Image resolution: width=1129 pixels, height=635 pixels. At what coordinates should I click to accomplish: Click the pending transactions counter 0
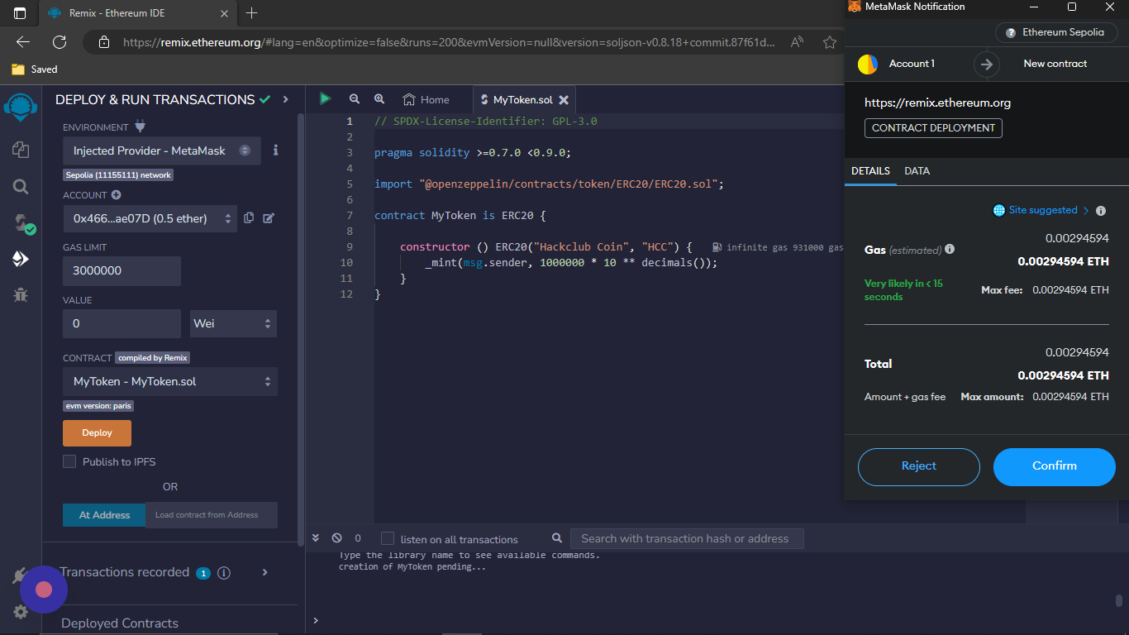(358, 538)
